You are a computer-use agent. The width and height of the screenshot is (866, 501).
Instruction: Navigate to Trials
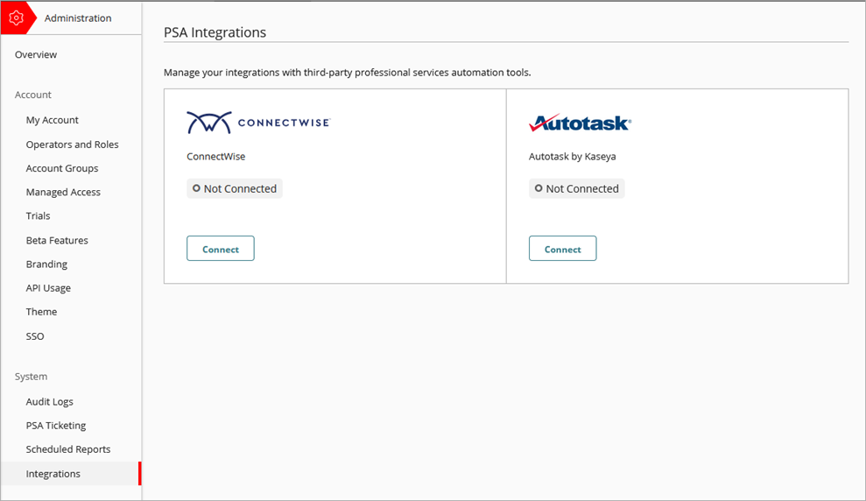39,216
